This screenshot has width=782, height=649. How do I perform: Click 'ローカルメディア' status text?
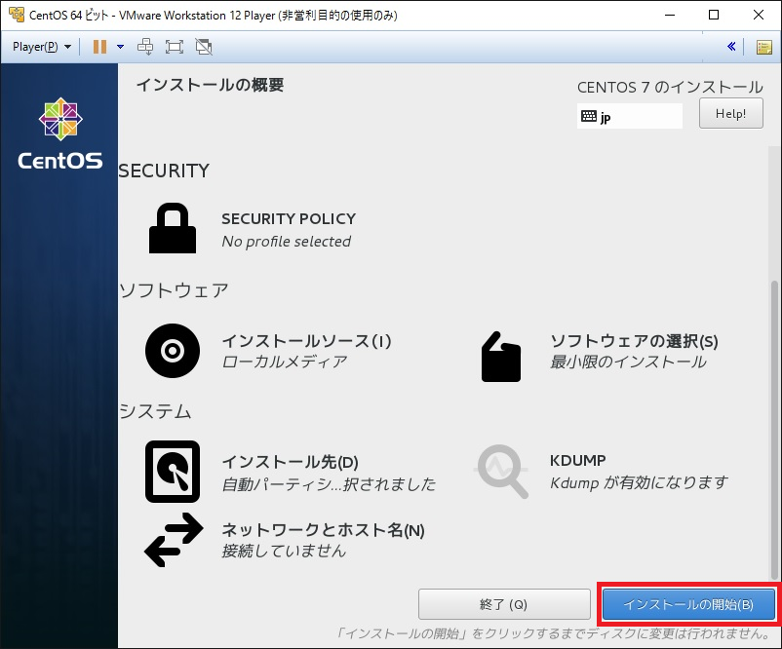pos(285,362)
